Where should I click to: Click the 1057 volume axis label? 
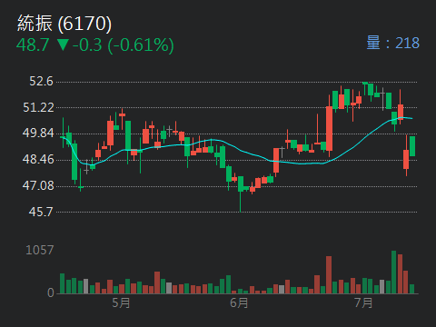[40, 250]
